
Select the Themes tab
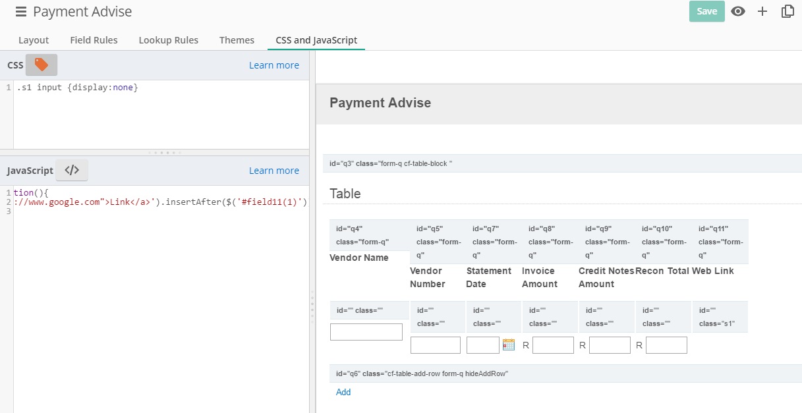pyautogui.click(x=237, y=40)
